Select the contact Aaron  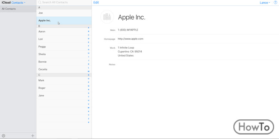click(x=64, y=32)
